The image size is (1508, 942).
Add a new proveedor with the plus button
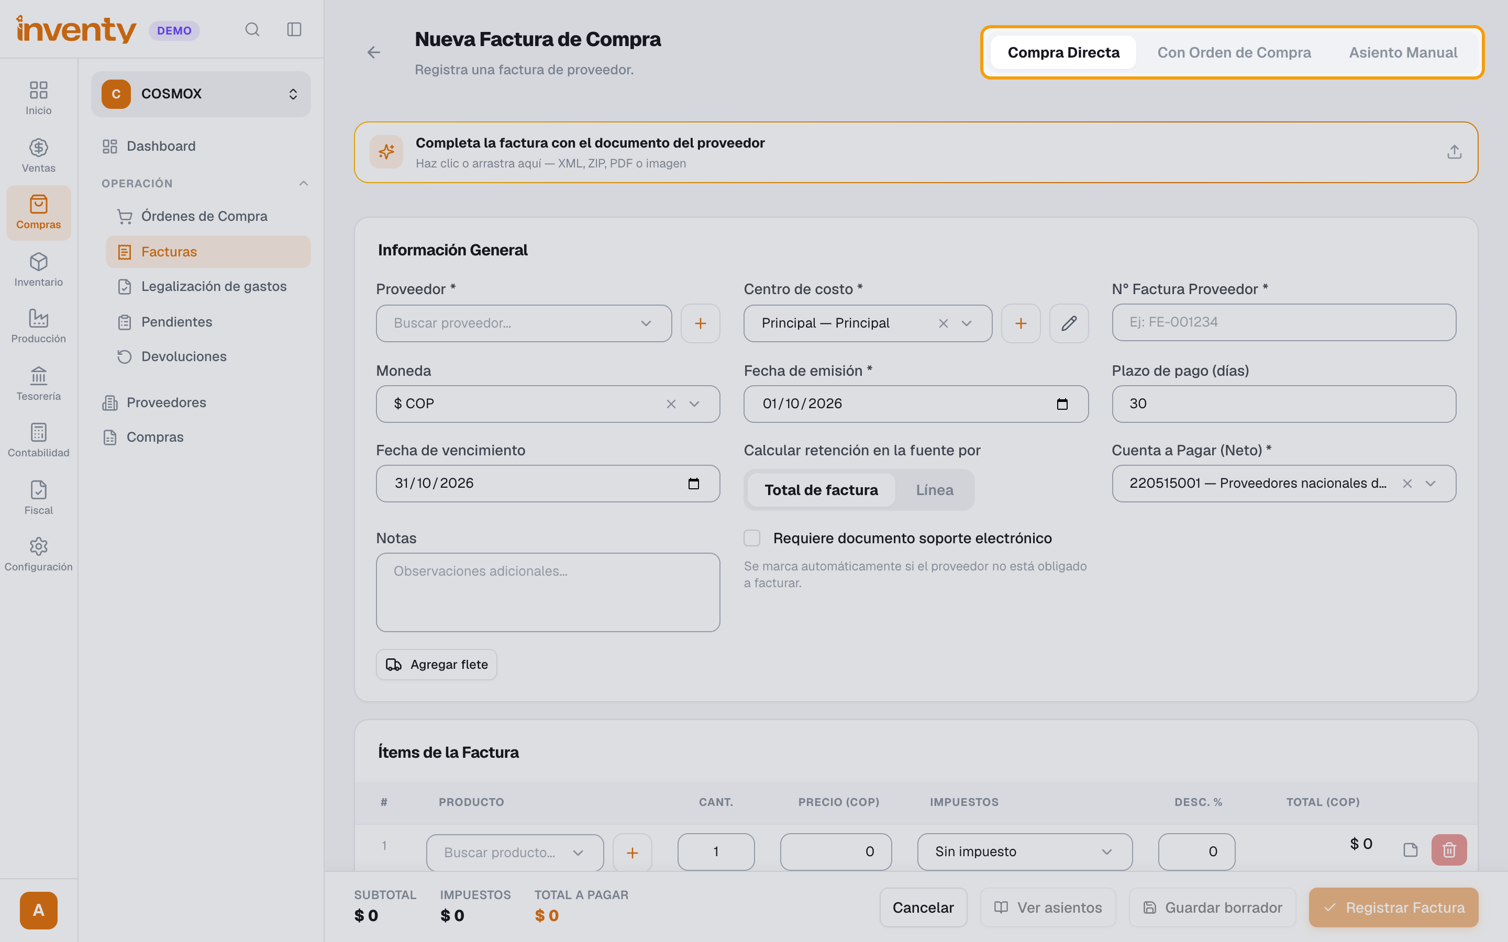pos(701,323)
